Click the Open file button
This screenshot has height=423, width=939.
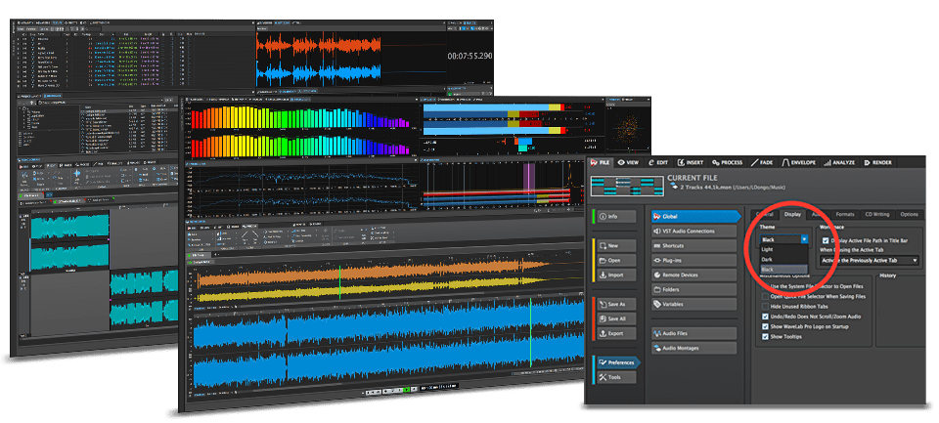tap(617, 260)
